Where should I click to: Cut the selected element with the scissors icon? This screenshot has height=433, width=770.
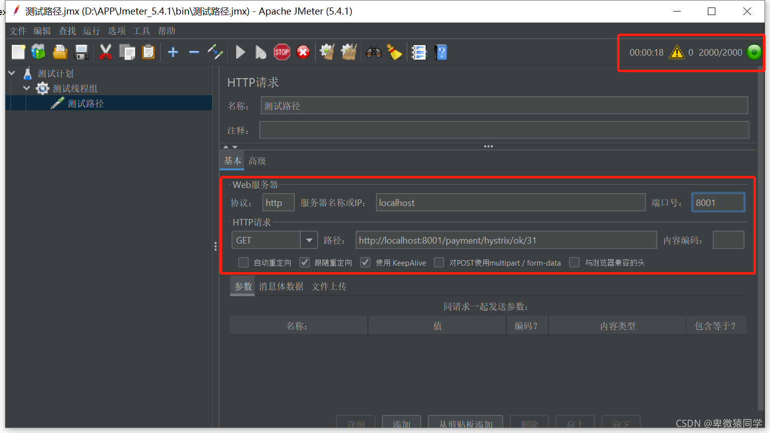pos(105,52)
